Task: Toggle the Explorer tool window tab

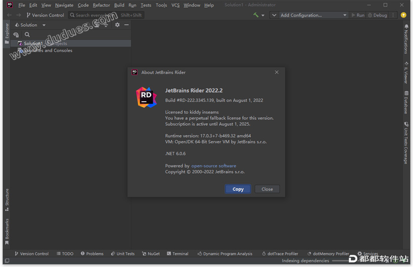Action: pyautogui.click(x=7, y=33)
